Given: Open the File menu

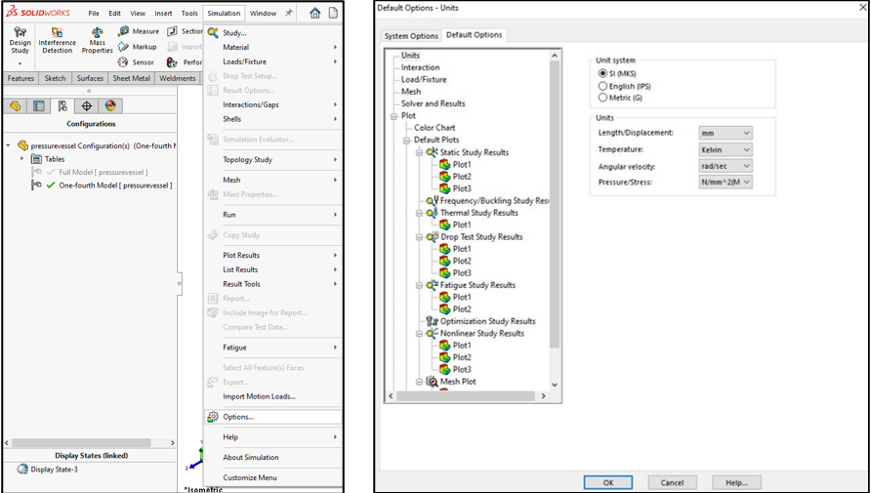Looking at the screenshot, I should click(x=94, y=14).
